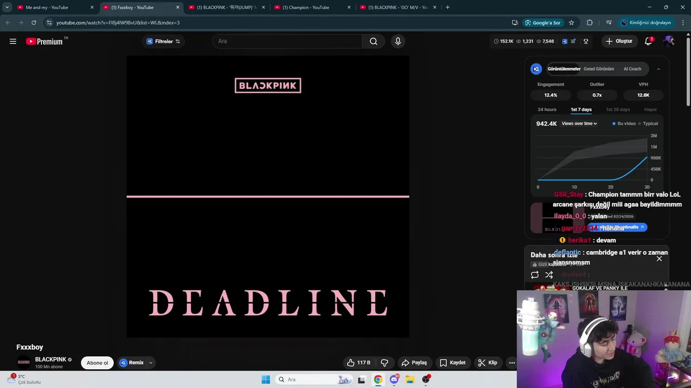Open more actions three-dot menu under video
Screen dimensions: 691x388
[512, 363]
